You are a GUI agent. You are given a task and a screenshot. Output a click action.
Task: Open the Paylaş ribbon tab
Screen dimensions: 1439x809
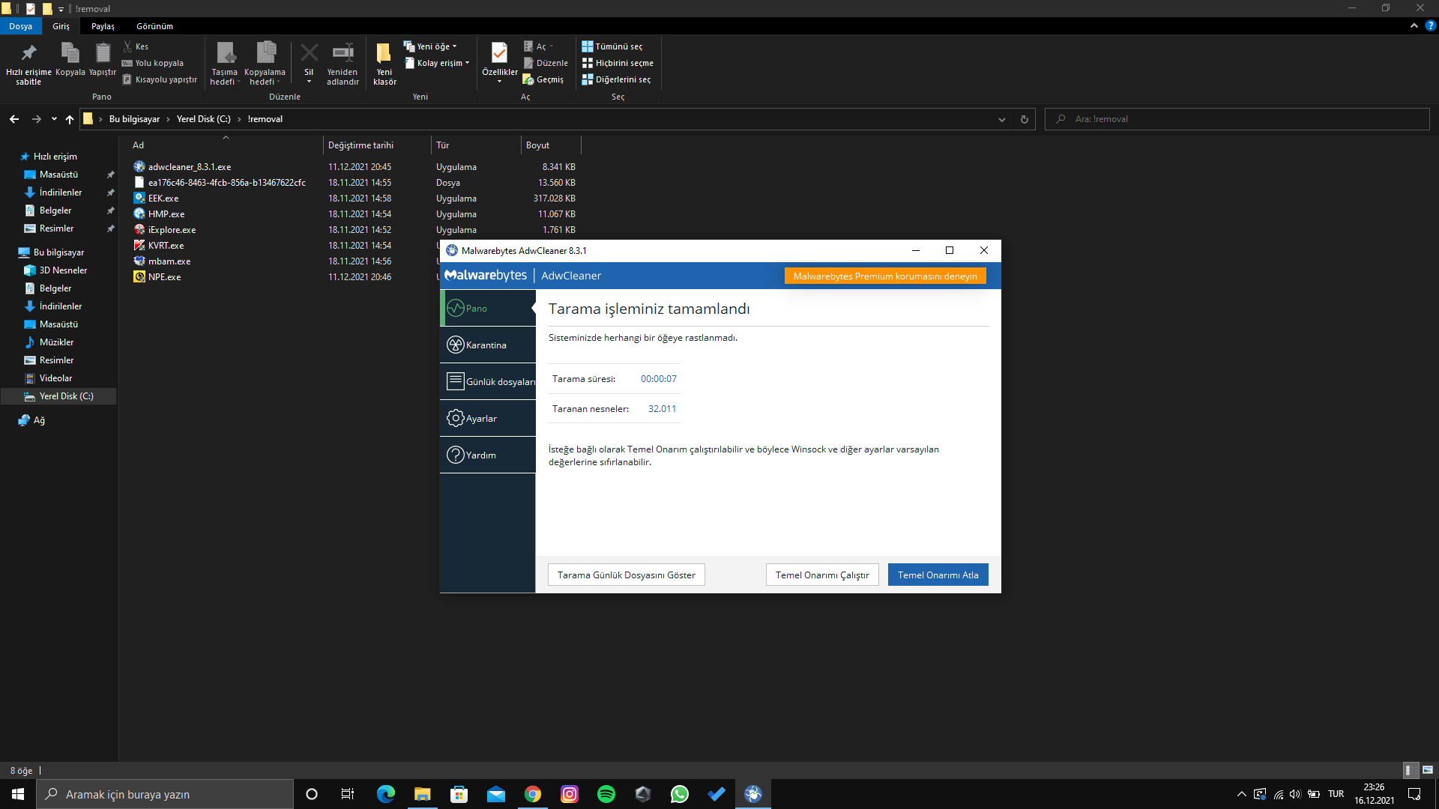click(103, 26)
